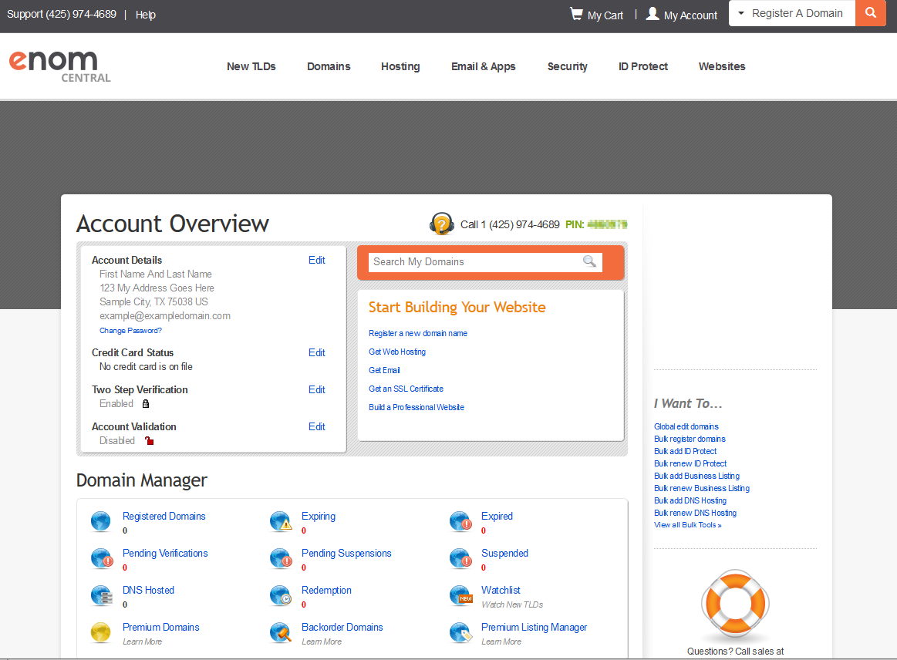The image size is (897, 660).
Task: Open Bulk renew Business Listing link
Action: coord(701,488)
